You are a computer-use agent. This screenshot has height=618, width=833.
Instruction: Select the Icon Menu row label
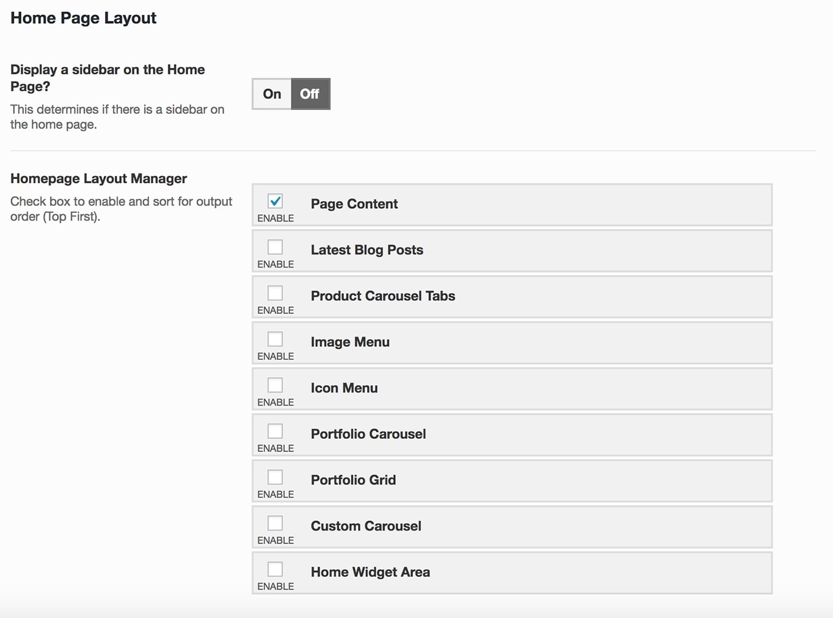(x=344, y=388)
